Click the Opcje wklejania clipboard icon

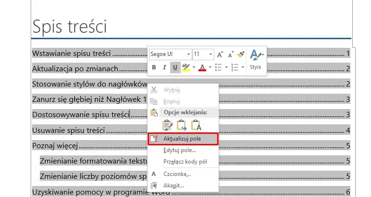tap(154, 112)
